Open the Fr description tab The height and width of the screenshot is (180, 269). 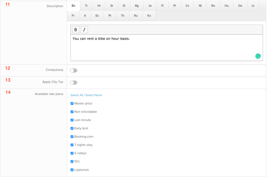pyautogui.click(x=73, y=16)
